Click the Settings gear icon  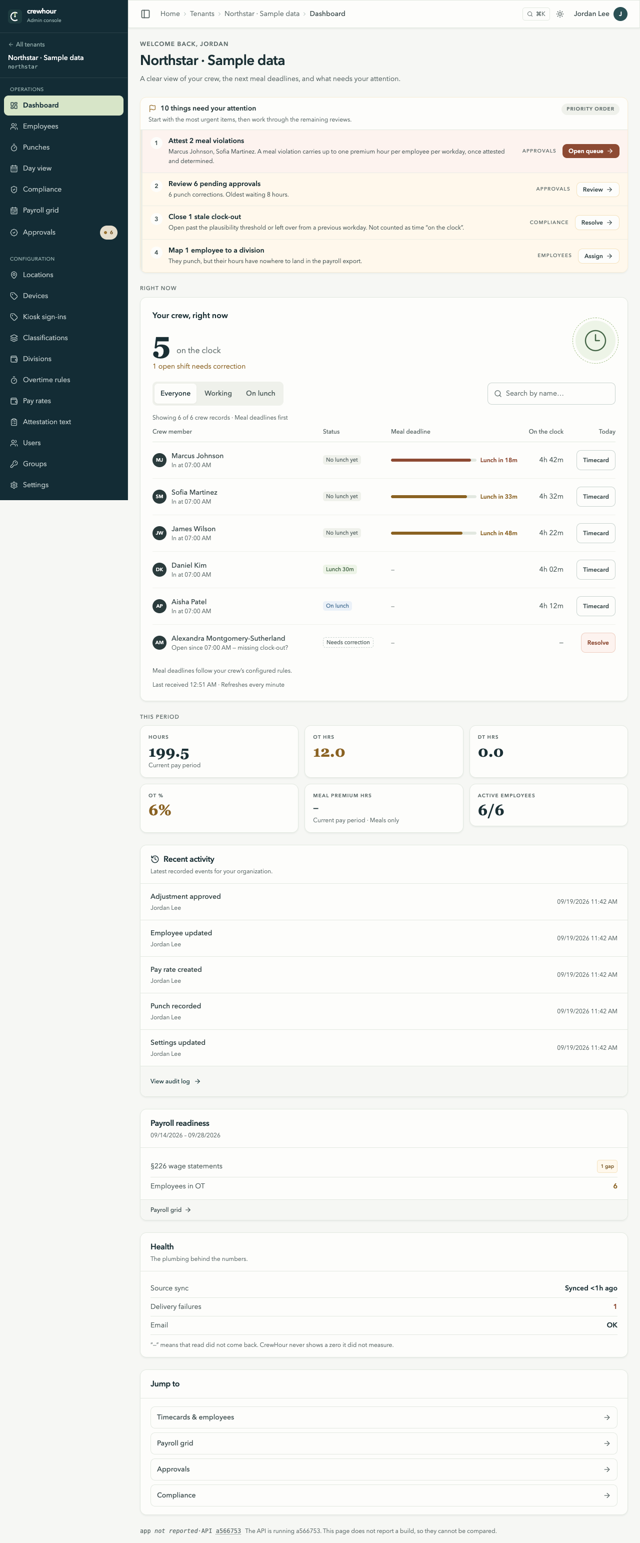click(x=14, y=485)
